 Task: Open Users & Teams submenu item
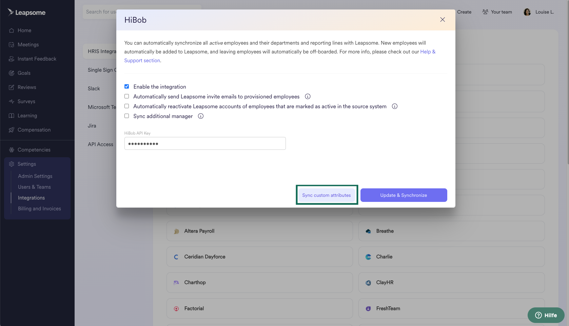pyautogui.click(x=34, y=187)
